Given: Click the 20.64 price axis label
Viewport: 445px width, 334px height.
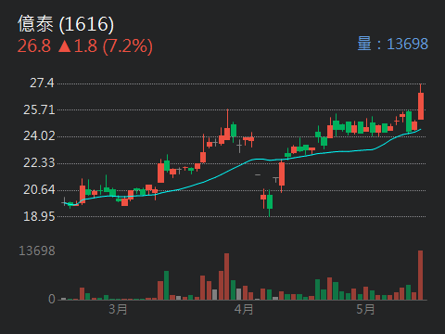Looking at the screenshot, I should click(x=39, y=189).
